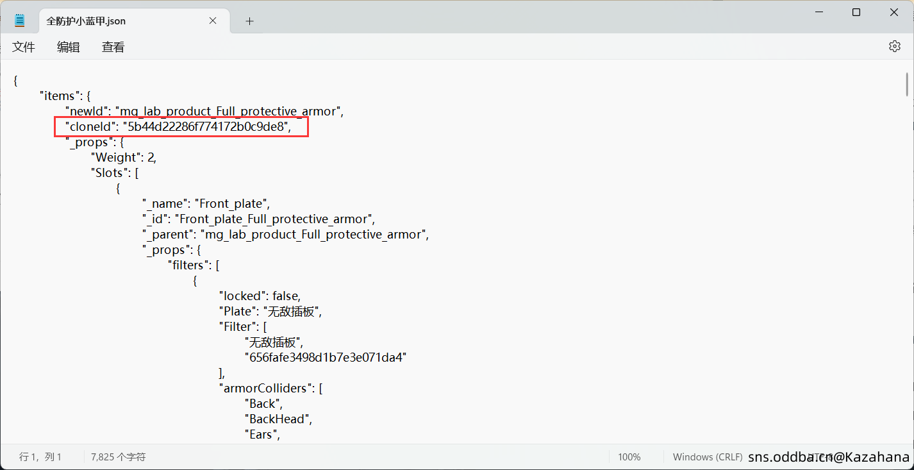Close the Notepad window

point(893,13)
